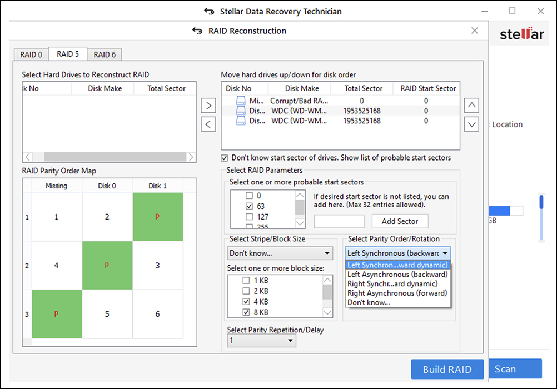Click the move-right arrow to add drive
Image resolution: width=557 pixels, height=389 pixels.
pos(208,106)
